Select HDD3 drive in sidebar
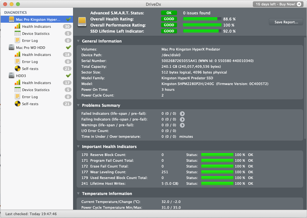The height and width of the screenshot is (218, 307). (x=37, y=75)
